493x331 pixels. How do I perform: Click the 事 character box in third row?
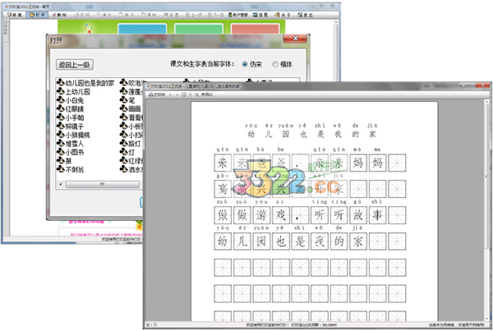pos(377,215)
